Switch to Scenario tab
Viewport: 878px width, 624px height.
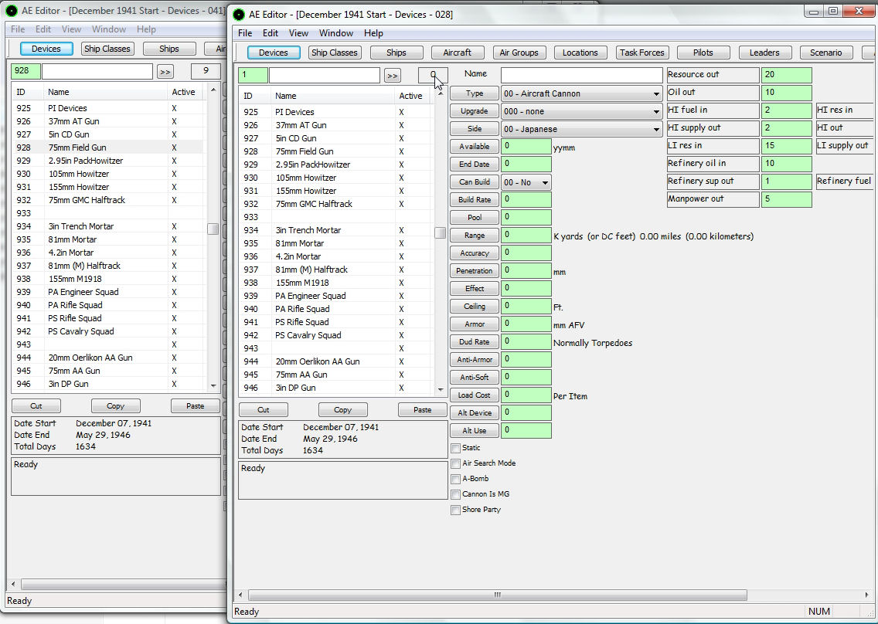pyautogui.click(x=826, y=53)
